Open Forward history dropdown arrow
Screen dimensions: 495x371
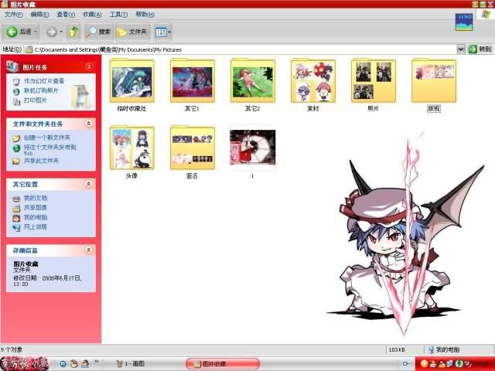click(61, 32)
